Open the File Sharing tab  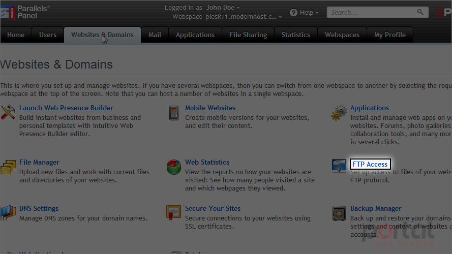point(248,35)
